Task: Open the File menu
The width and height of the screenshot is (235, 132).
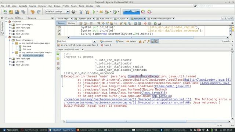Action: pos(3,6)
